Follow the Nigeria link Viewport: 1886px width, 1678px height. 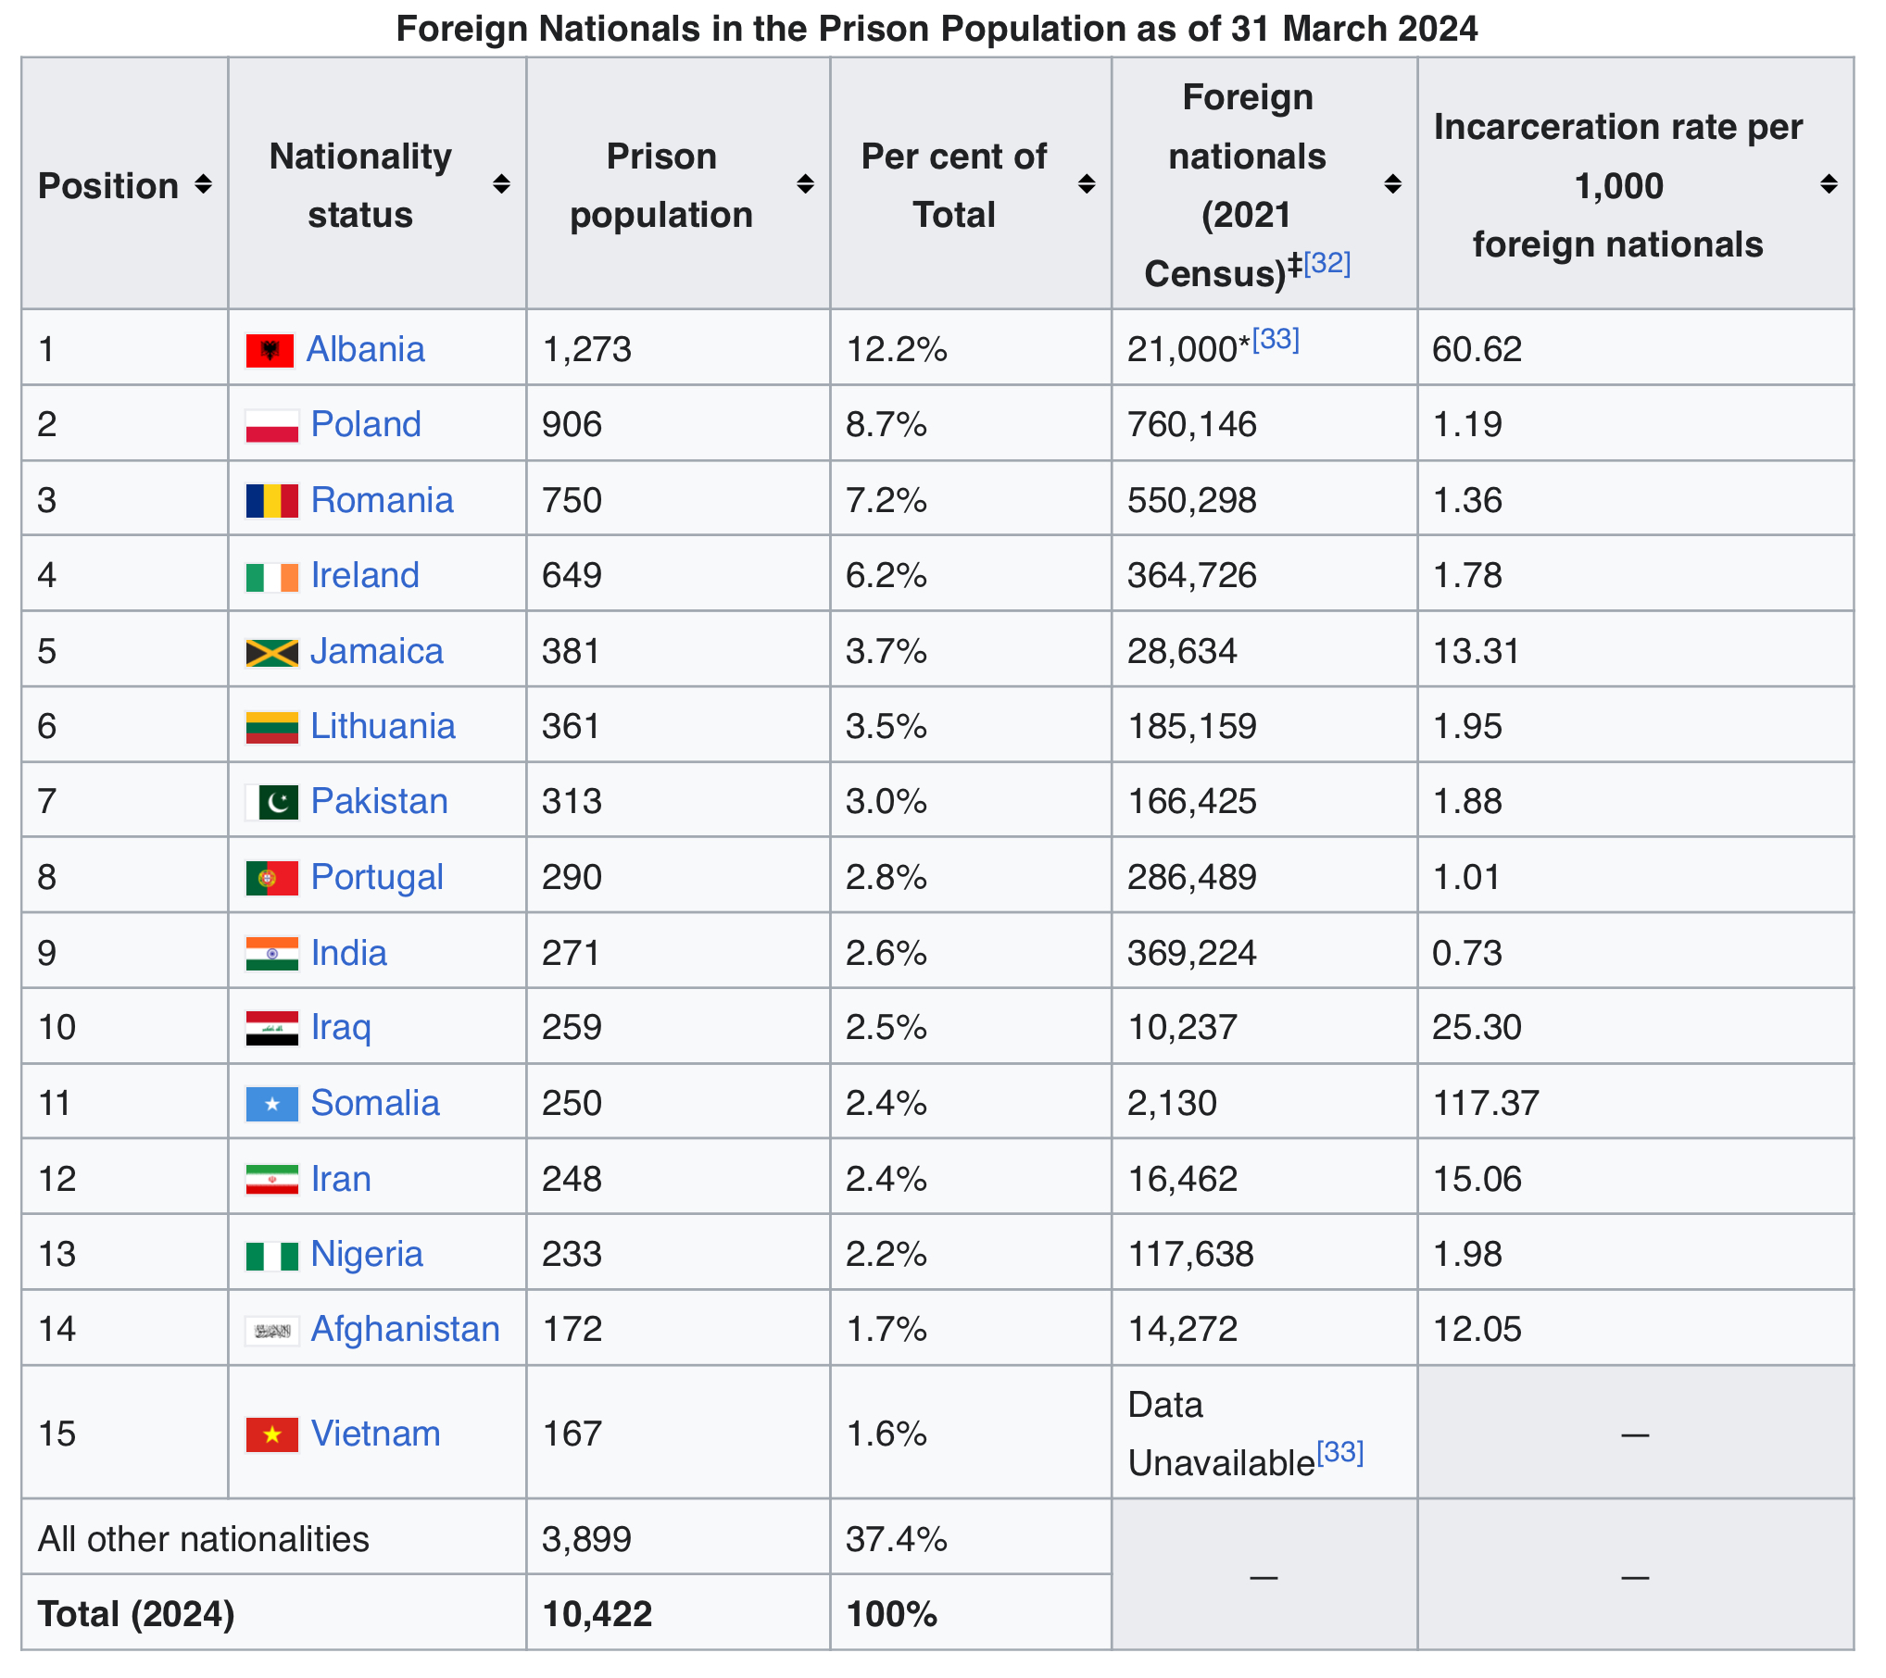(x=367, y=1255)
